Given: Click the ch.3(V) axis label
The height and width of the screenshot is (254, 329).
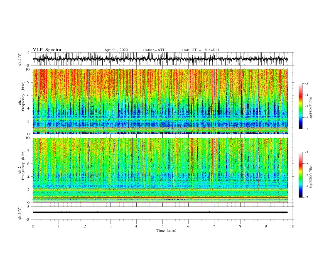Looking at the screenshot, I should point(20,213).
